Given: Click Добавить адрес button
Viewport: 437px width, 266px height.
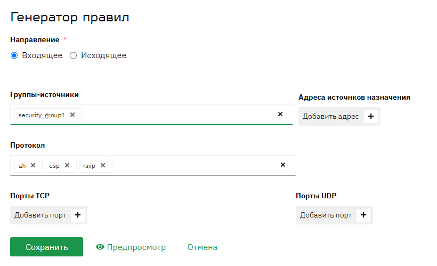Looking at the screenshot, I should tap(339, 116).
